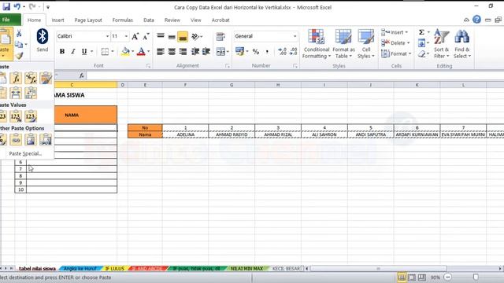Toggle Bold formatting
Viewport: 504px width, 283px height.
point(62,51)
